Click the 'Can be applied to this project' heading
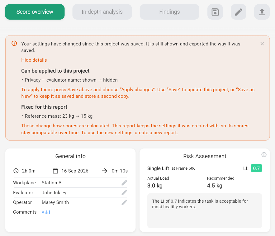The height and width of the screenshot is (236, 275). 55,71
